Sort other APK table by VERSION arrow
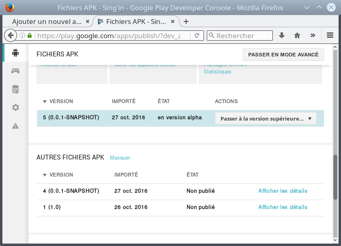 pos(45,175)
